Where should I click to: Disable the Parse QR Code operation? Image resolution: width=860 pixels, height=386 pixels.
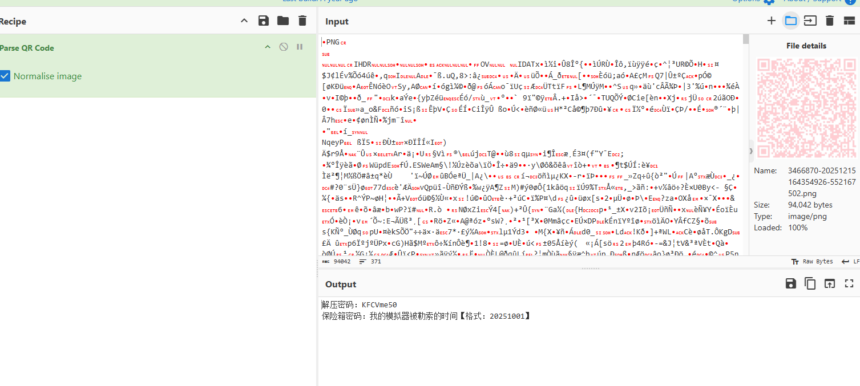(284, 47)
